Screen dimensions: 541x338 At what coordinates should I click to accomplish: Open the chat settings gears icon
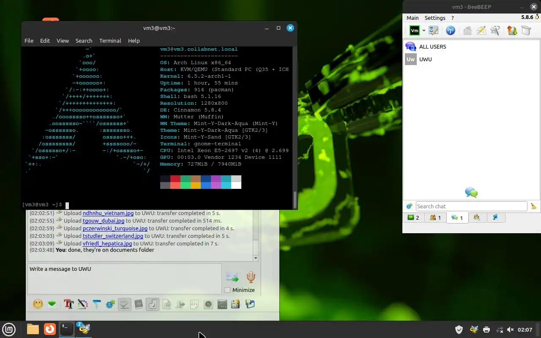click(x=110, y=304)
